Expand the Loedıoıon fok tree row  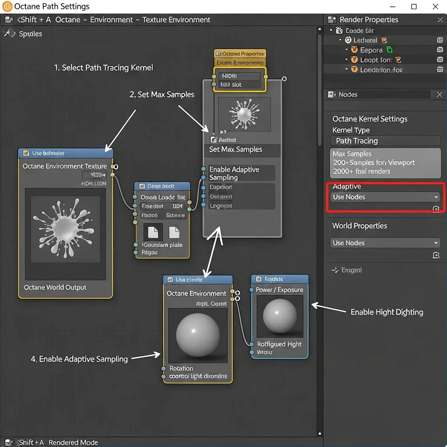point(346,69)
